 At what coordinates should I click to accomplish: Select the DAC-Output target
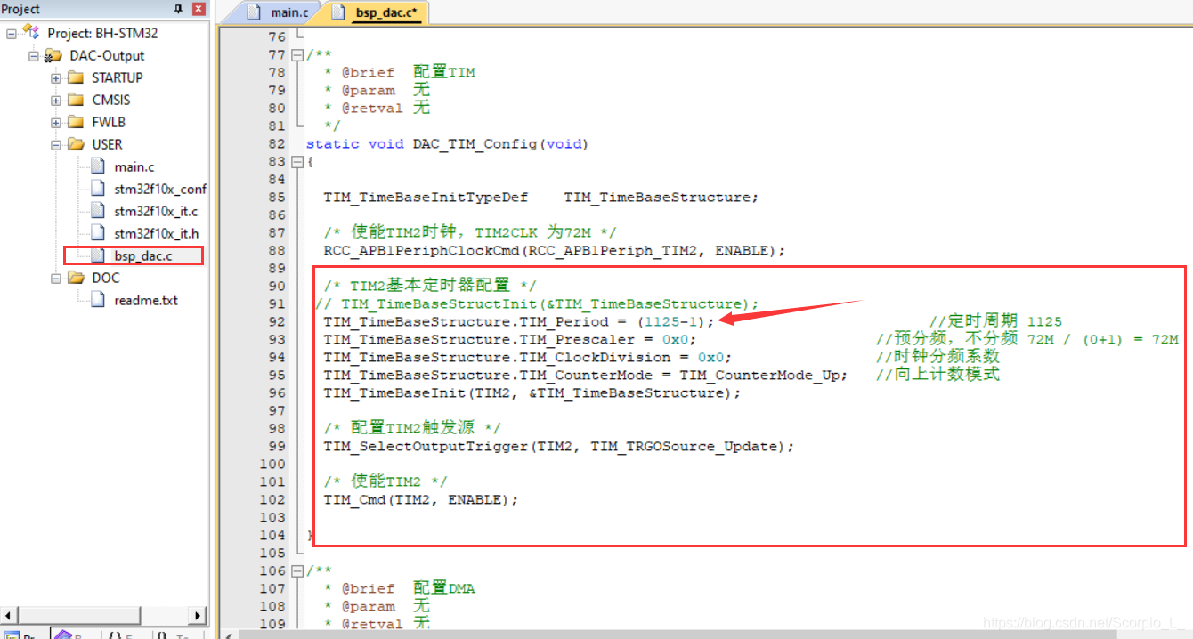coord(107,55)
